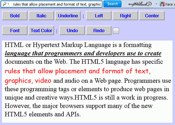Align text with the Right button

[x=125, y=16]
